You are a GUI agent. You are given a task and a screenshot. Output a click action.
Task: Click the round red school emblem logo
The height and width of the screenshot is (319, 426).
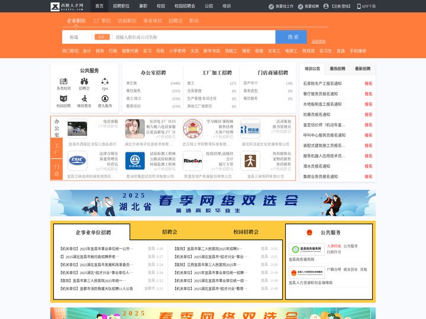pyautogui.click(x=193, y=129)
